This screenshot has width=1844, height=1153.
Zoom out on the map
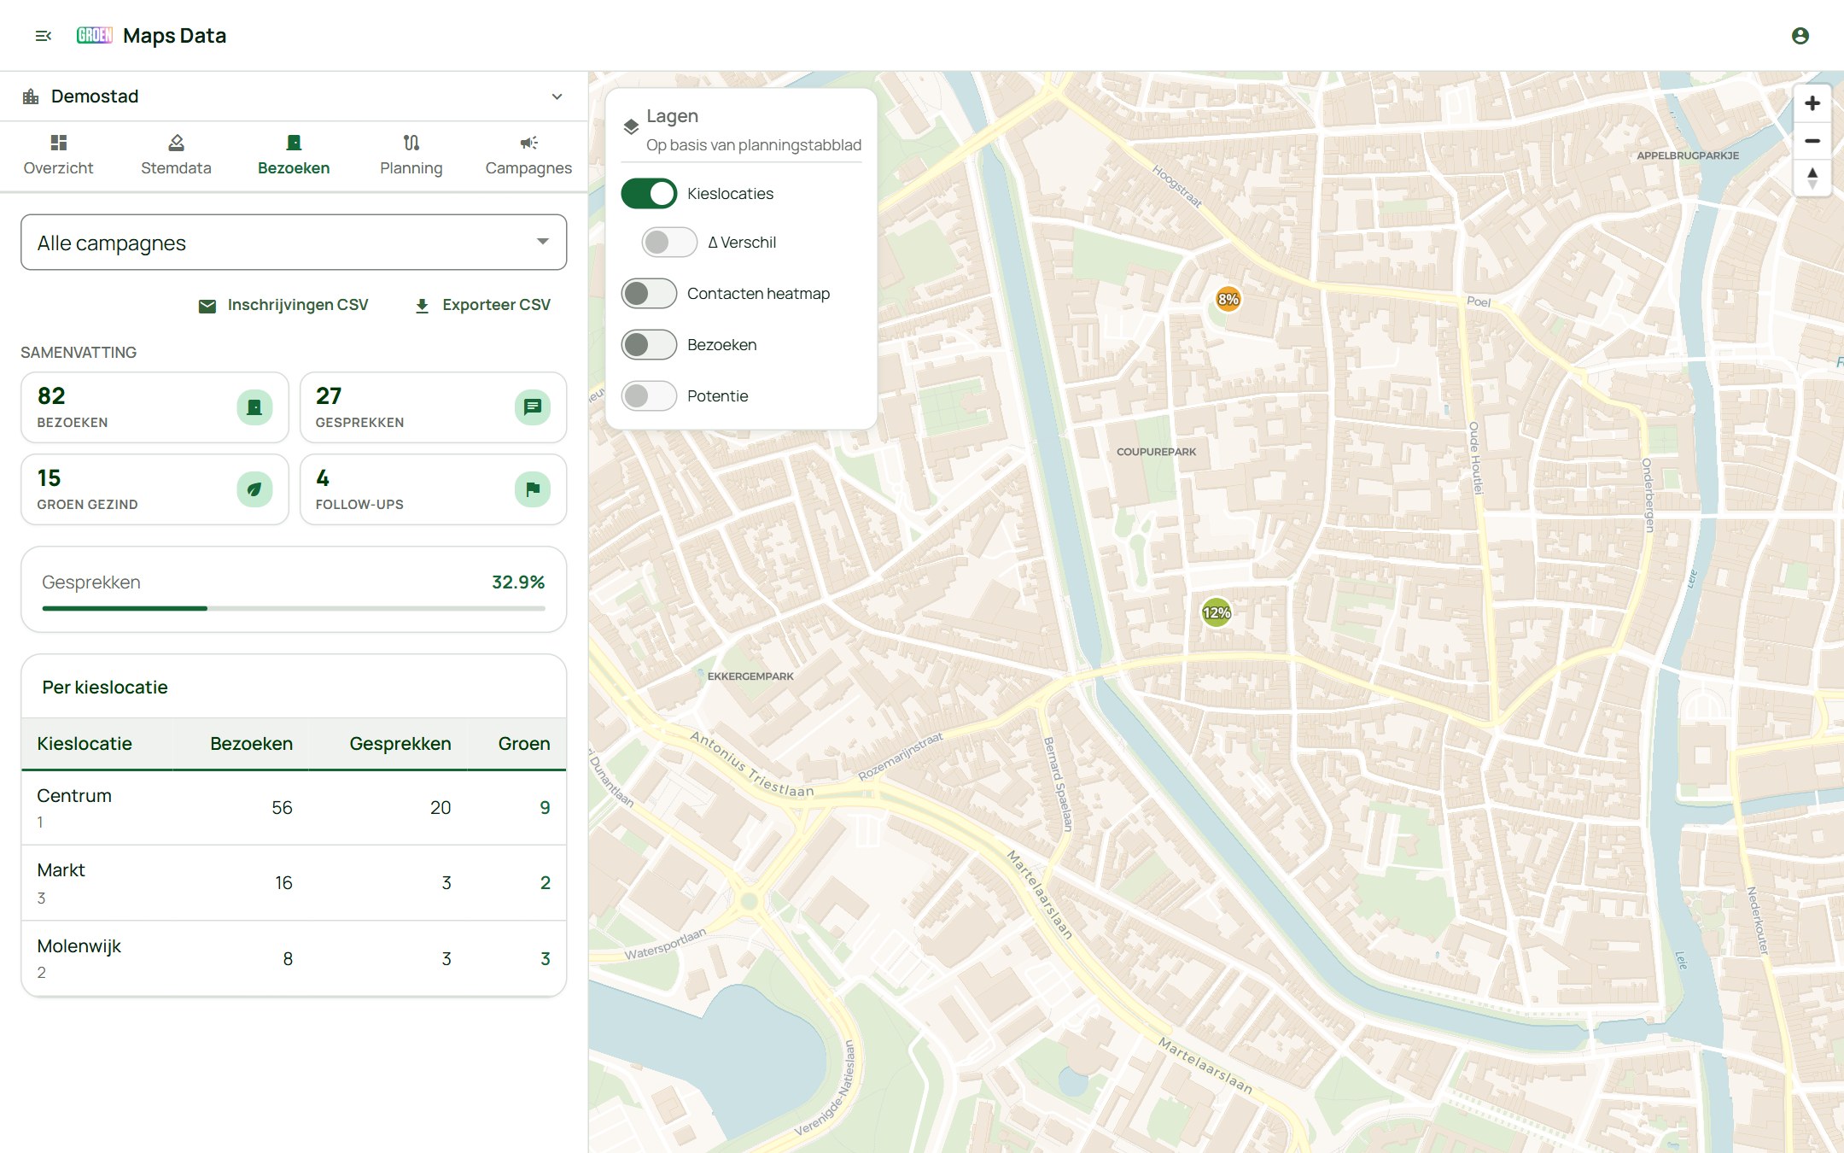(1812, 141)
